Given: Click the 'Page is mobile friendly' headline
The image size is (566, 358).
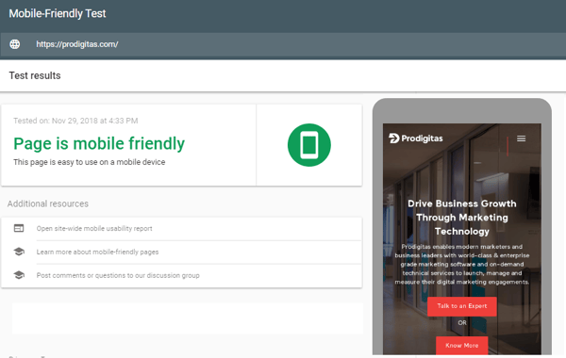Looking at the screenshot, I should [99, 143].
